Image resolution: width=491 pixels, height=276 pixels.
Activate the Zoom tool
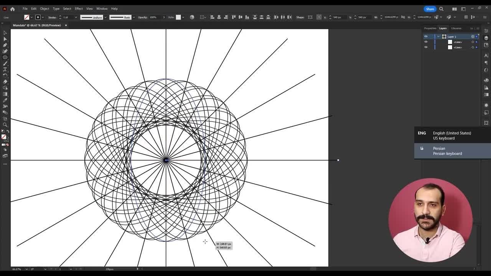click(x=5, y=125)
